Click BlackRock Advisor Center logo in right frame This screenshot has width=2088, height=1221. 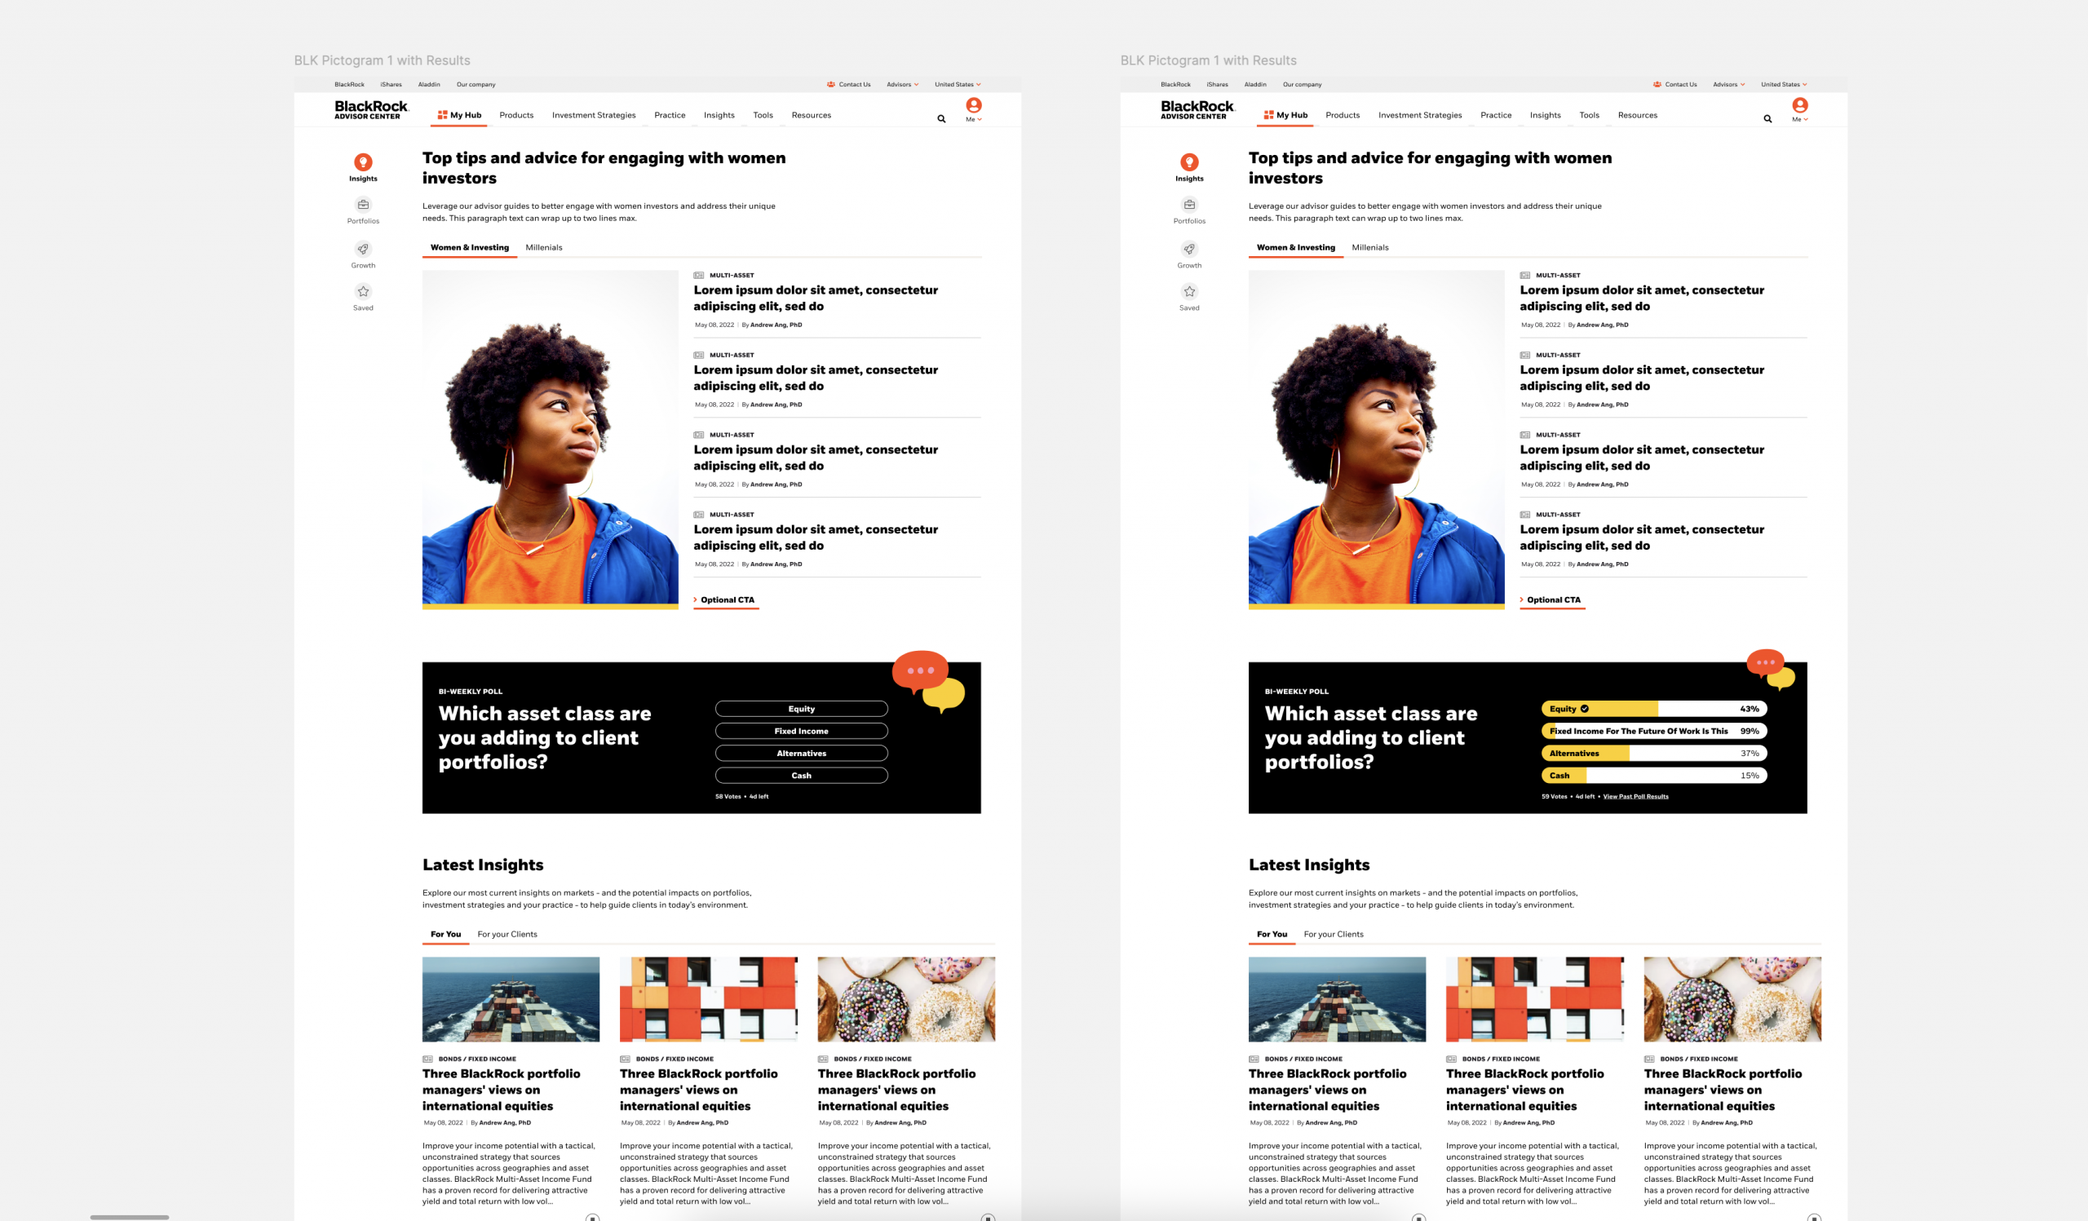click(1197, 110)
